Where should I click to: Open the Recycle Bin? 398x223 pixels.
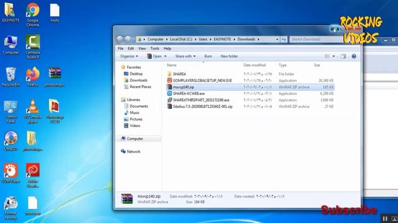11,77
